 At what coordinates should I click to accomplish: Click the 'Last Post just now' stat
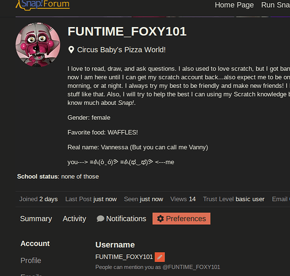[91, 199]
